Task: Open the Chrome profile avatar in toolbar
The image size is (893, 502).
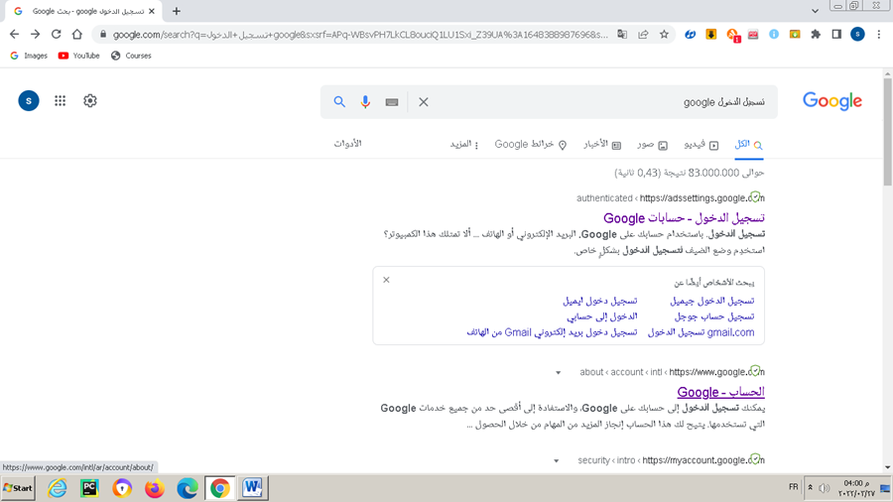Action: pos(857,34)
